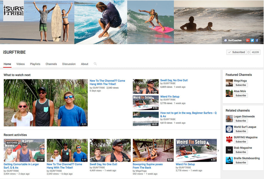Viewport: 264px width, 179px height.
Task: Open 'Getting Comortable in Larger Surf, Q & As' link
Action: [x=21, y=166]
